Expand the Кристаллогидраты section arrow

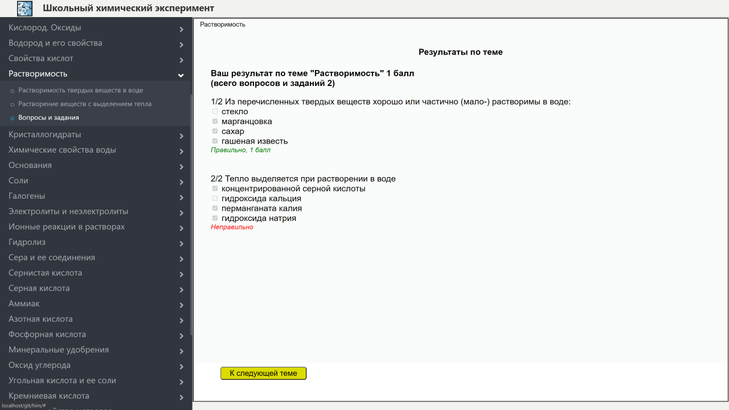(x=181, y=136)
